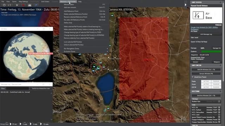Open the View menu
Viewport: 225px width, 126px height.
point(8,1)
